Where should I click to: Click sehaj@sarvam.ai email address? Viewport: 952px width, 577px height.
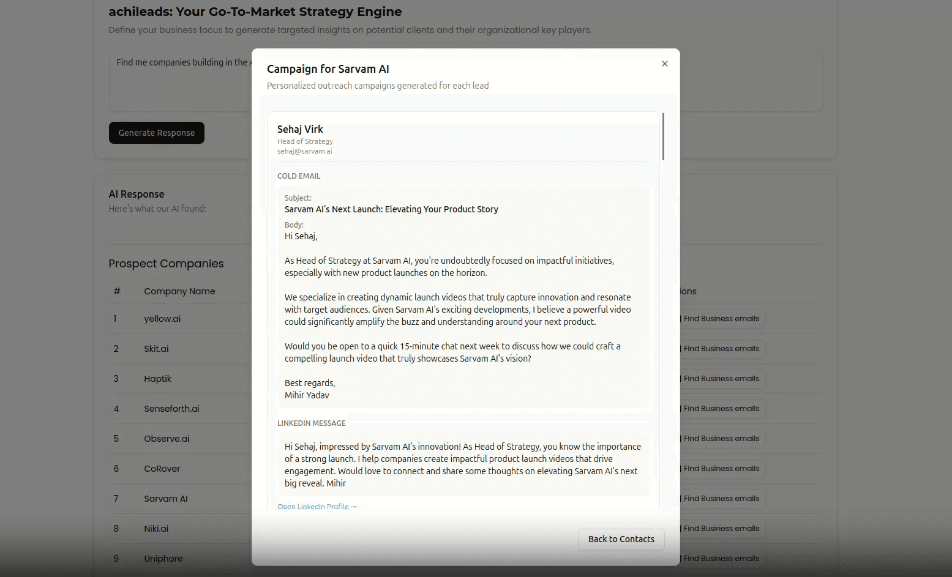tap(304, 151)
